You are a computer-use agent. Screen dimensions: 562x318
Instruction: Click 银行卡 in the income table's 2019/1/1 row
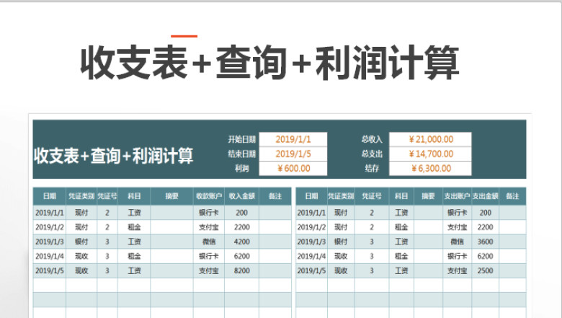[209, 213]
